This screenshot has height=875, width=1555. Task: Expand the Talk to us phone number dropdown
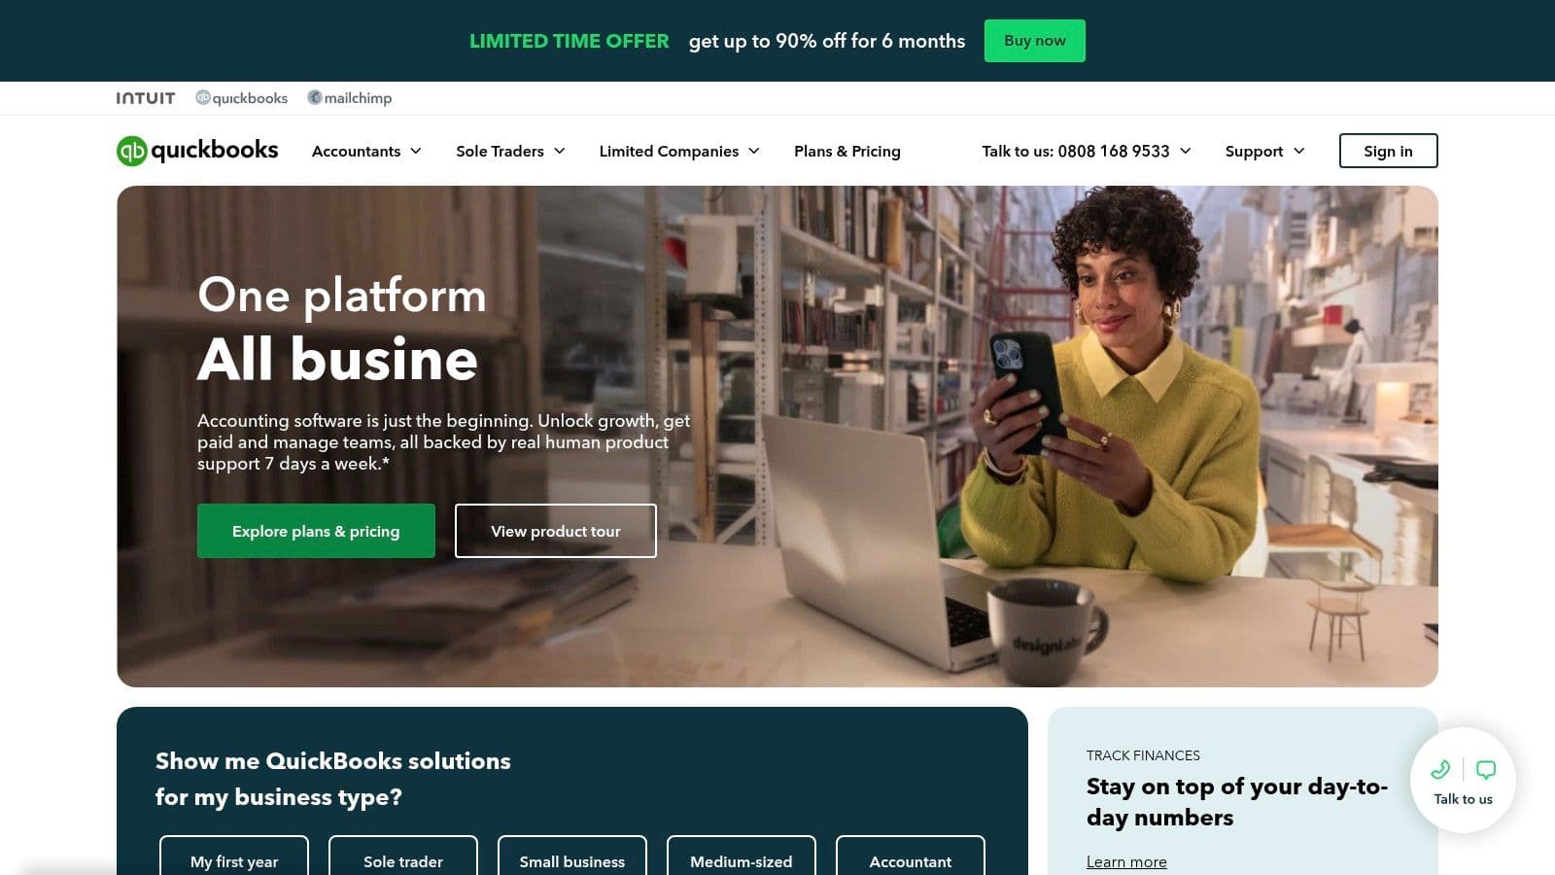1087,151
